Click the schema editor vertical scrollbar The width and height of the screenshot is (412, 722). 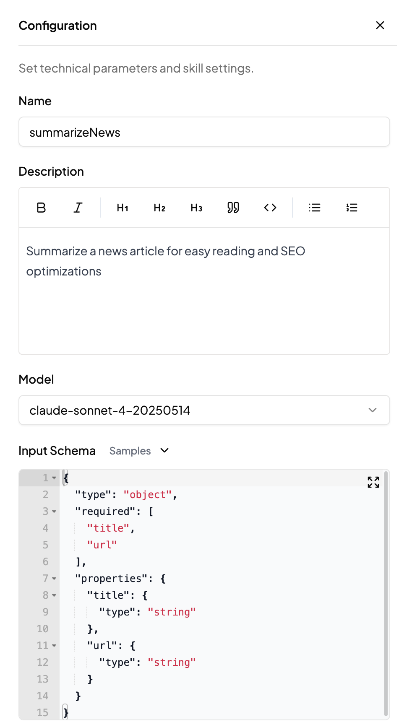(386, 593)
